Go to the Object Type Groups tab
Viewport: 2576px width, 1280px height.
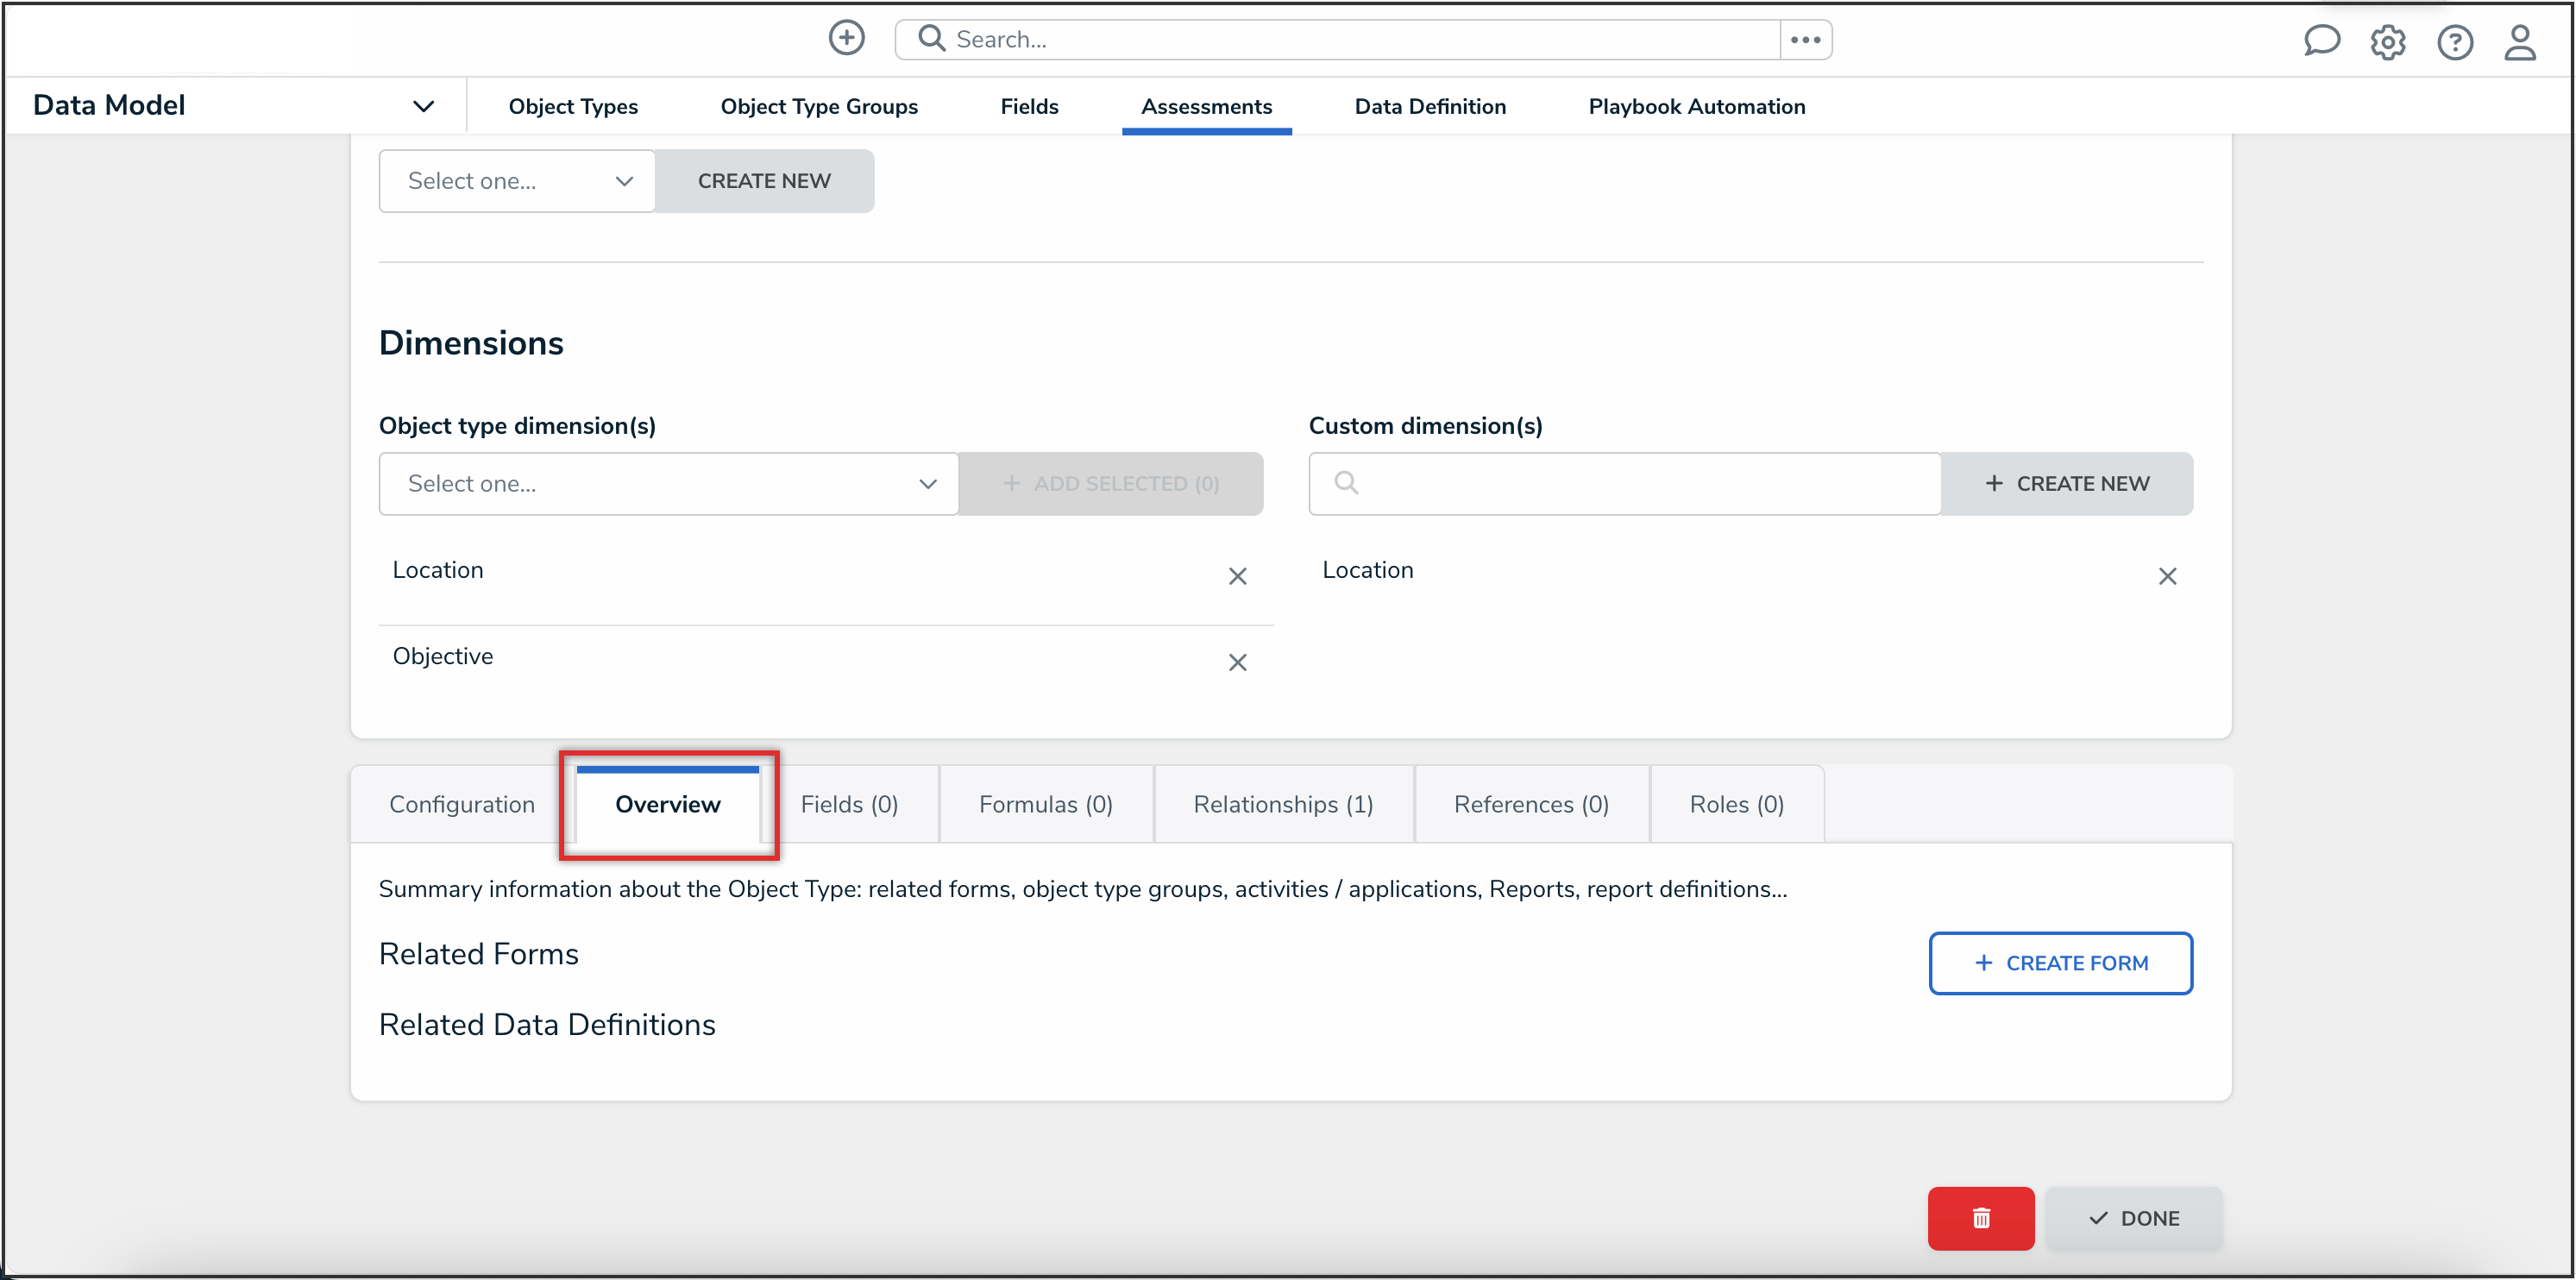(x=819, y=106)
